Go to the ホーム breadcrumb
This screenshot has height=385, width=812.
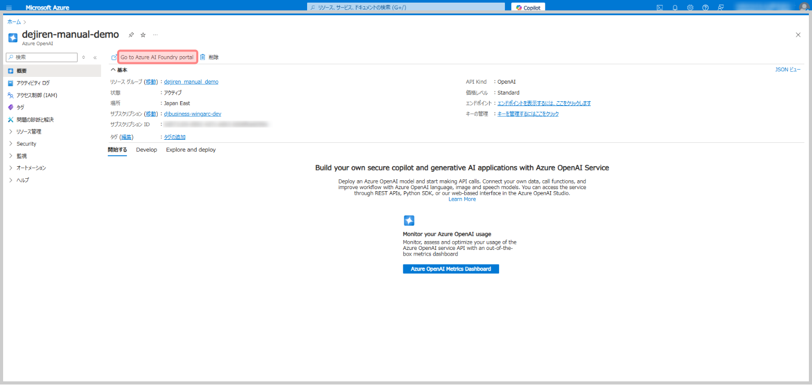[14, 22]
